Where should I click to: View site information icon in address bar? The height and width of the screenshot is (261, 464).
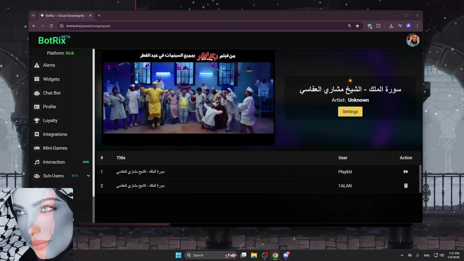pos(61,26)
